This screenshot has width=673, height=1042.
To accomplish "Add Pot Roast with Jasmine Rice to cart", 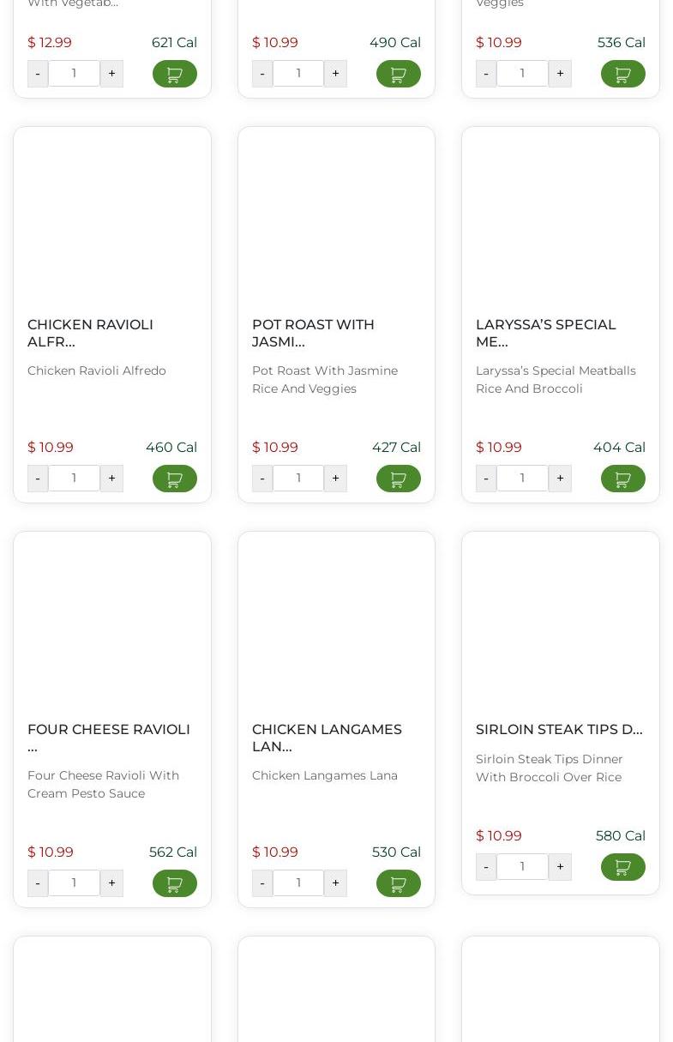I will (x=398, y=479).
